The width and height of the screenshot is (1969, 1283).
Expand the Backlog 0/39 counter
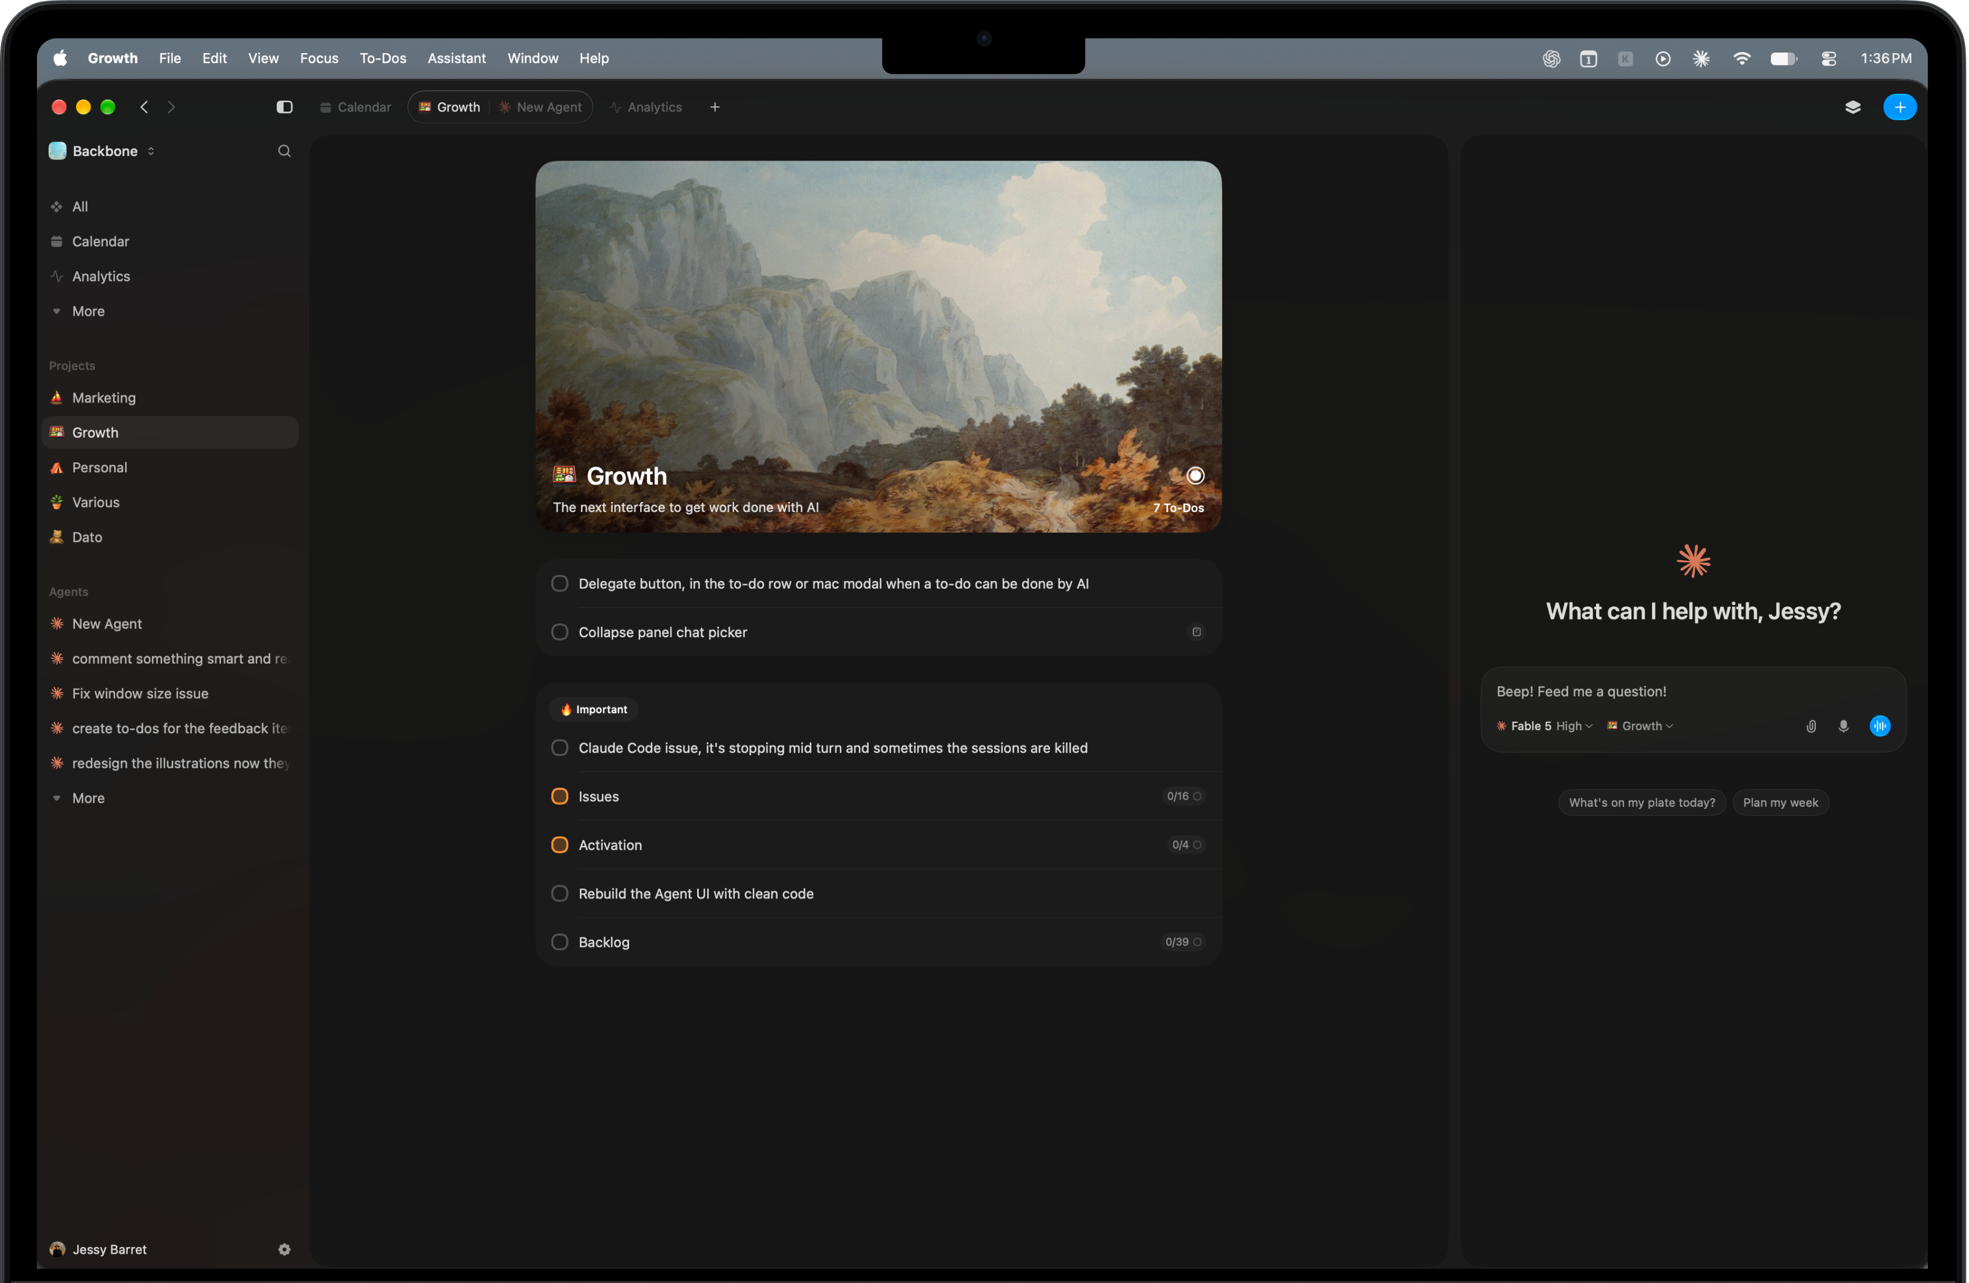1183,941
